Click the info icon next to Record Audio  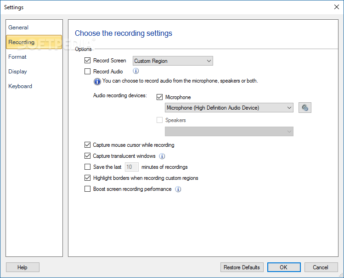136,71
